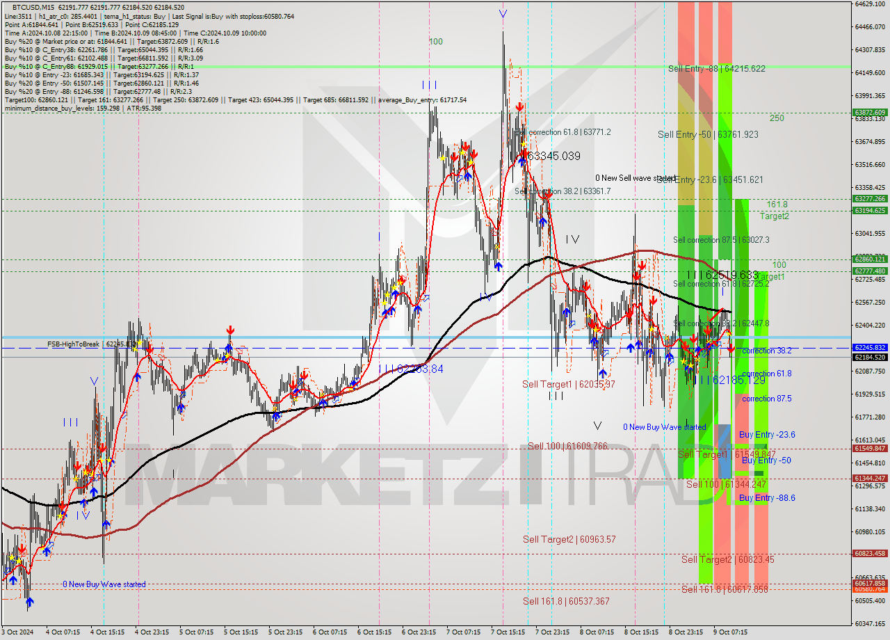Select the 'Sell Entry -88 | 64215.622' label
This screenshot has height=640, width=890.
[x=717, y=69]
